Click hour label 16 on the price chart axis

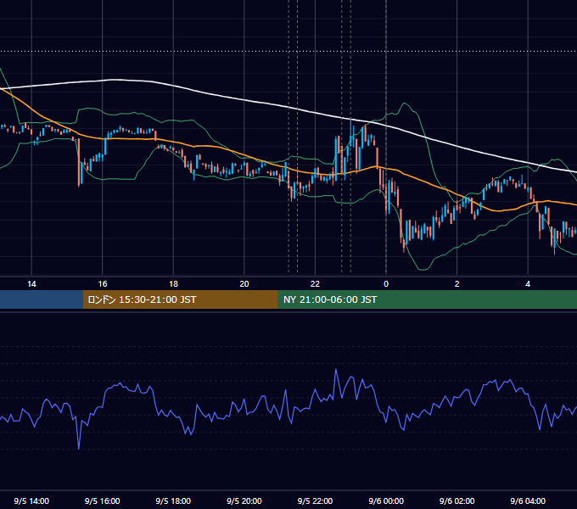click(x=103, y=284)
